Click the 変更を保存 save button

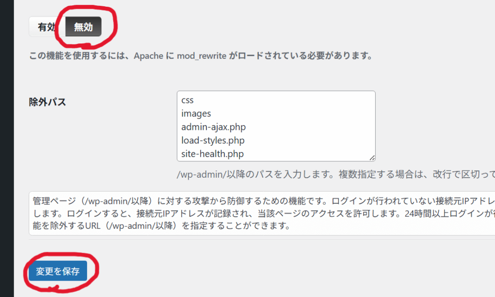58,271
